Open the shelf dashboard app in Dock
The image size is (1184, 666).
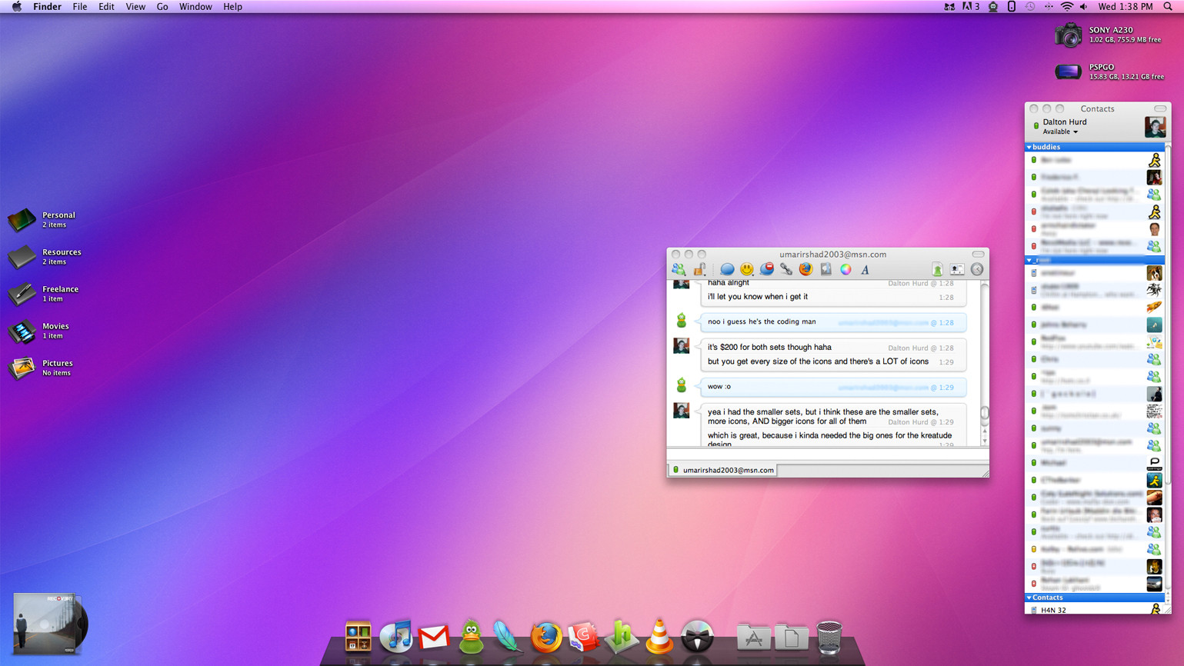point(359,637)
